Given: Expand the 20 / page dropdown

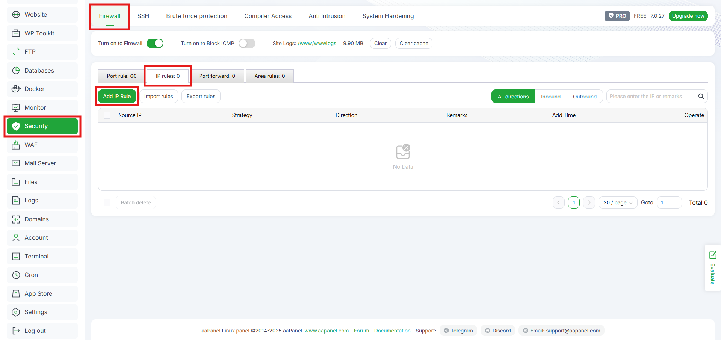Looking at the screenshot, I should 618,202.
